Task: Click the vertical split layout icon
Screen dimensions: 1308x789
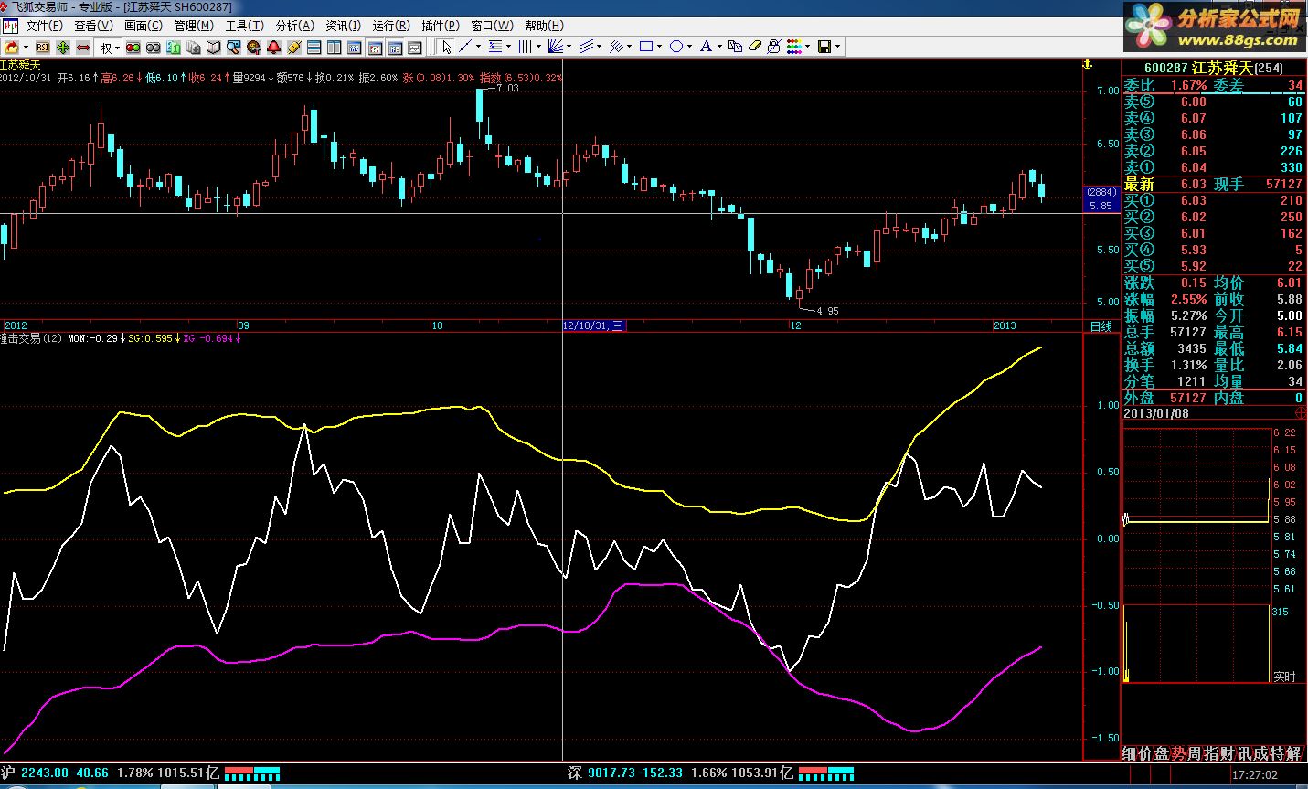Action: [334, 48]
